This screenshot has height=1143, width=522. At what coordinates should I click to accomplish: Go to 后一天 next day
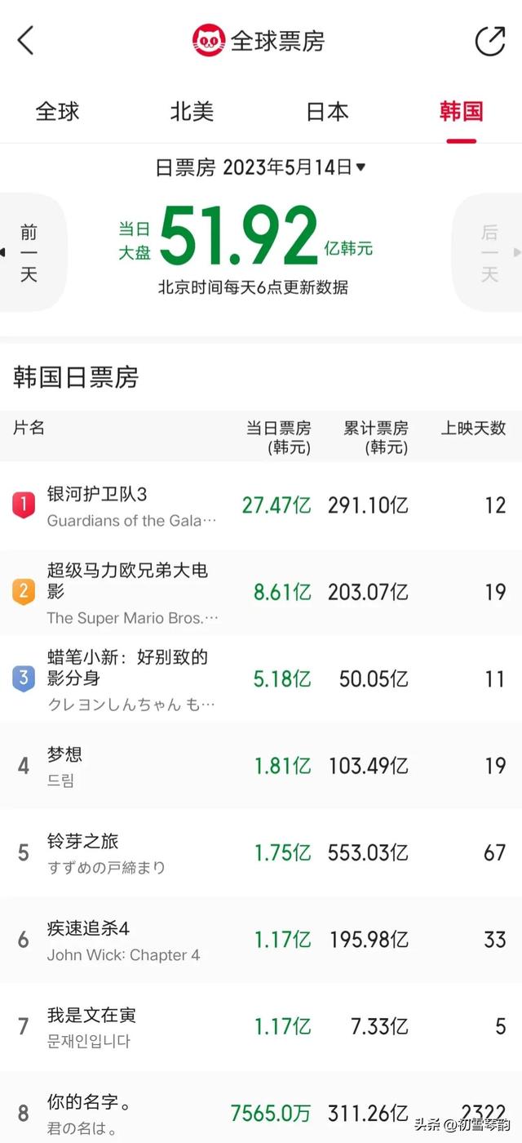[x=488, y=253]
